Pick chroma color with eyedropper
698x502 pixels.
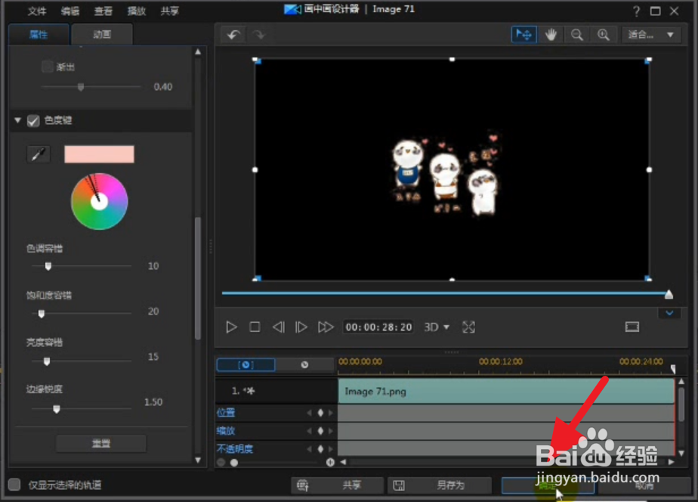click(39, 154)
